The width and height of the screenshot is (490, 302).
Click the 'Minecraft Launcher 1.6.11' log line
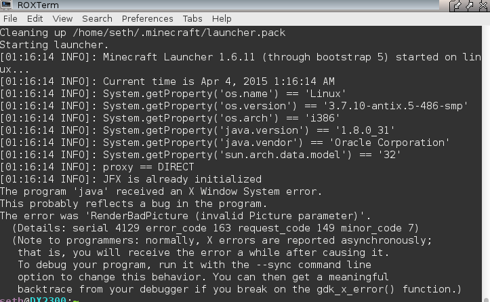point(241,57)
